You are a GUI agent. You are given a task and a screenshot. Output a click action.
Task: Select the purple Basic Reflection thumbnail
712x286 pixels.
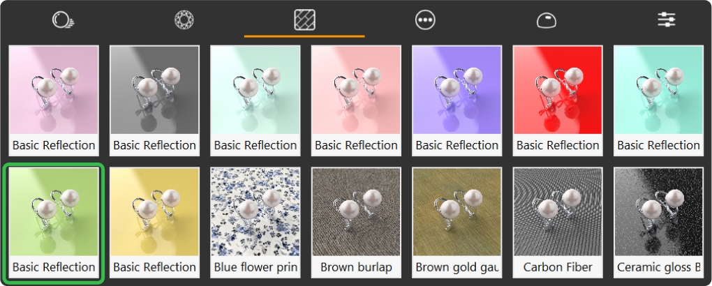(x=457, y=100)
